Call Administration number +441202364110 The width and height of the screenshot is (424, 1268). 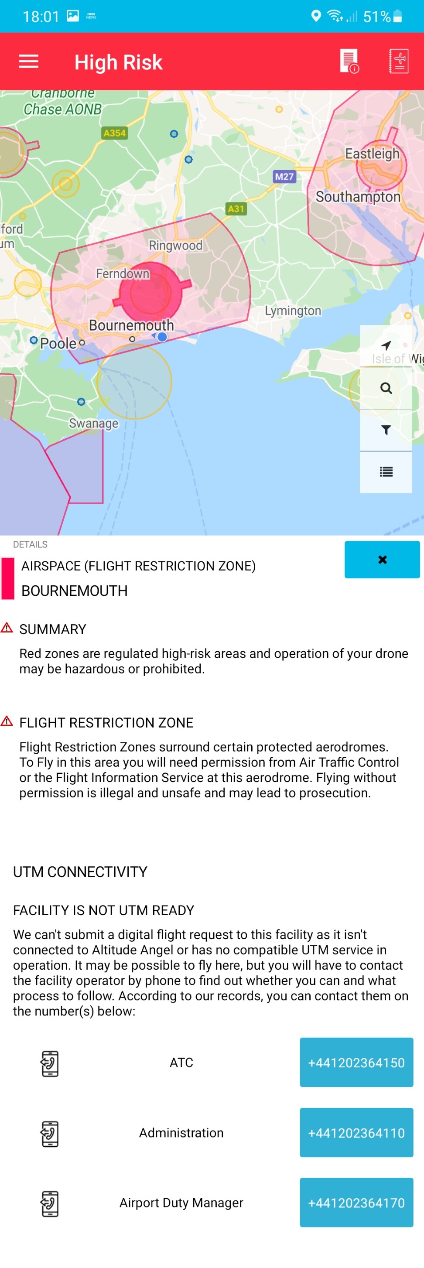pyautogui.click(x=356, y=1132)
